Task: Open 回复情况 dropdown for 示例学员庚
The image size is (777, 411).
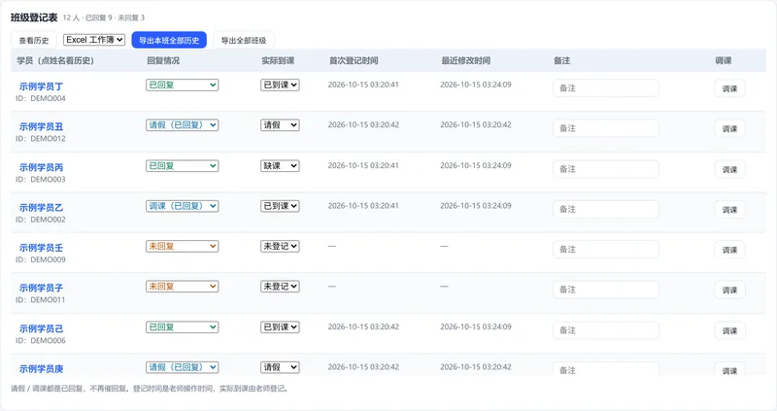Action: click(183, 367)
